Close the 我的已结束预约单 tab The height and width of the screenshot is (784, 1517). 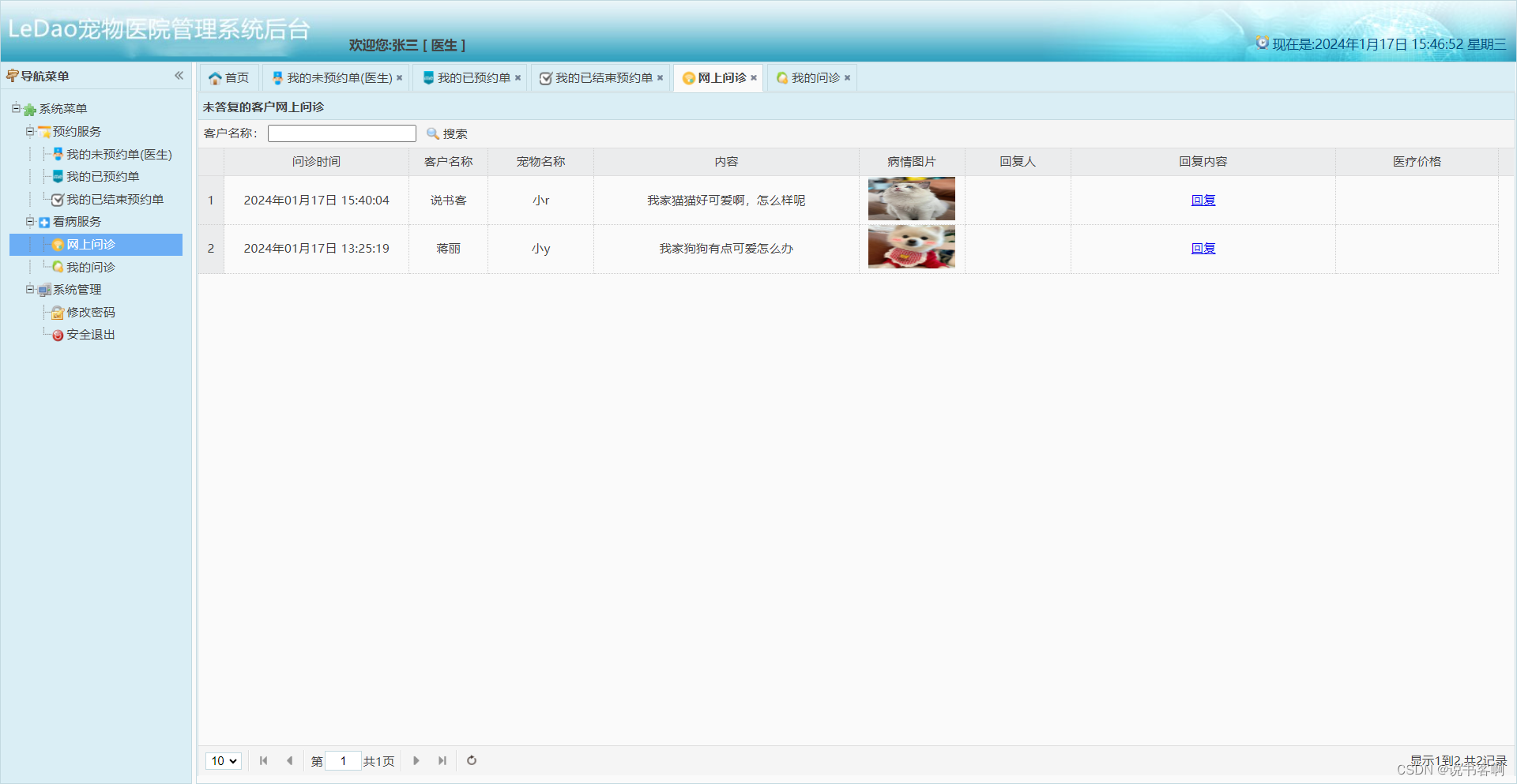pyautogui.click(x=660, y=77)
